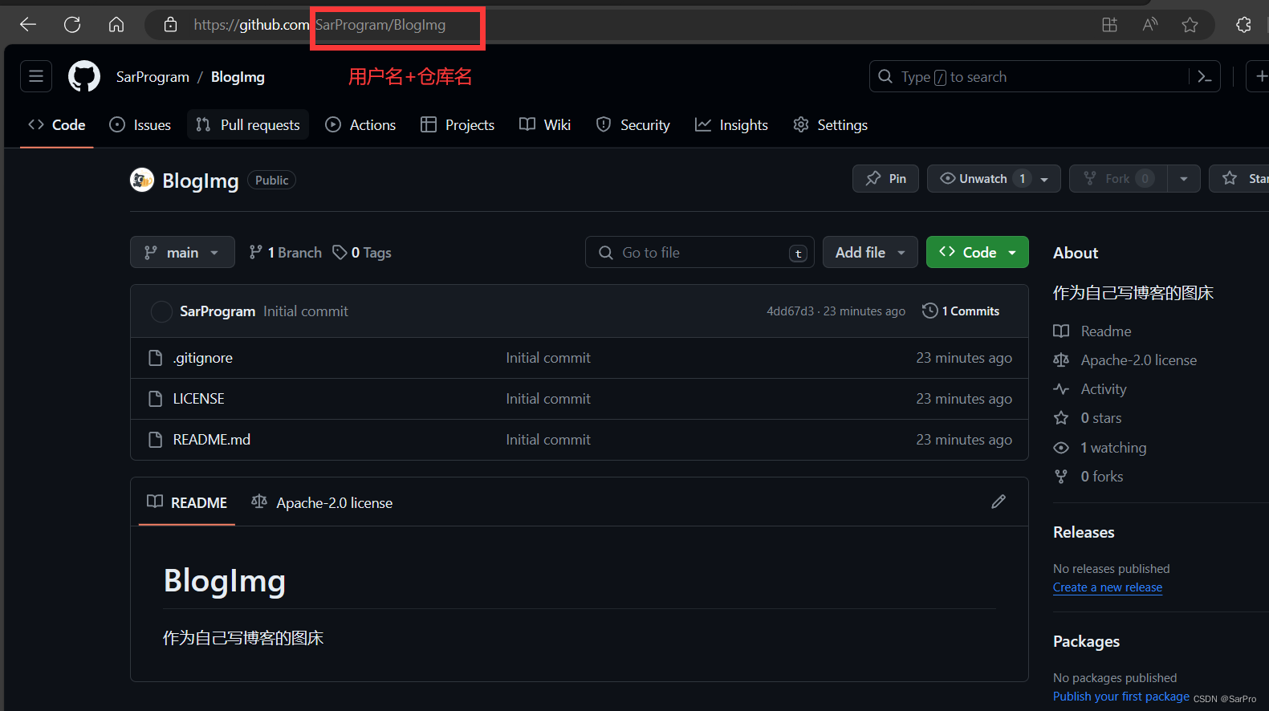Open the repository Settings tab
1269x711 pixels.
pos(831,124)
